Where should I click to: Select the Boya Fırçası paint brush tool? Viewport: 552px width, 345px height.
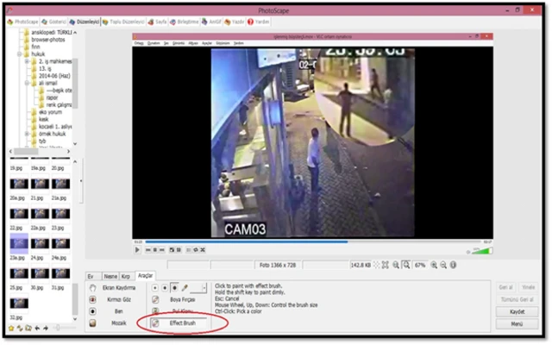(x=181, y=298)
